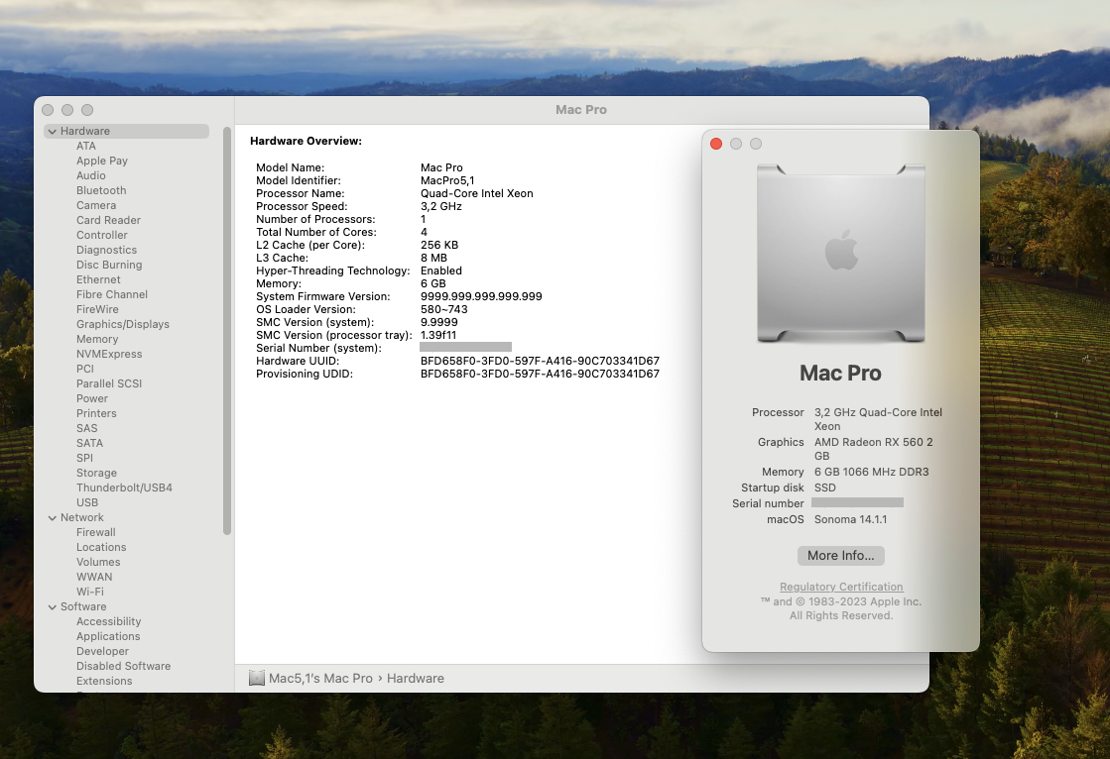
Task: Click 'Mac5,1's Mac Pro' in path bar
Action: (320, 679)
